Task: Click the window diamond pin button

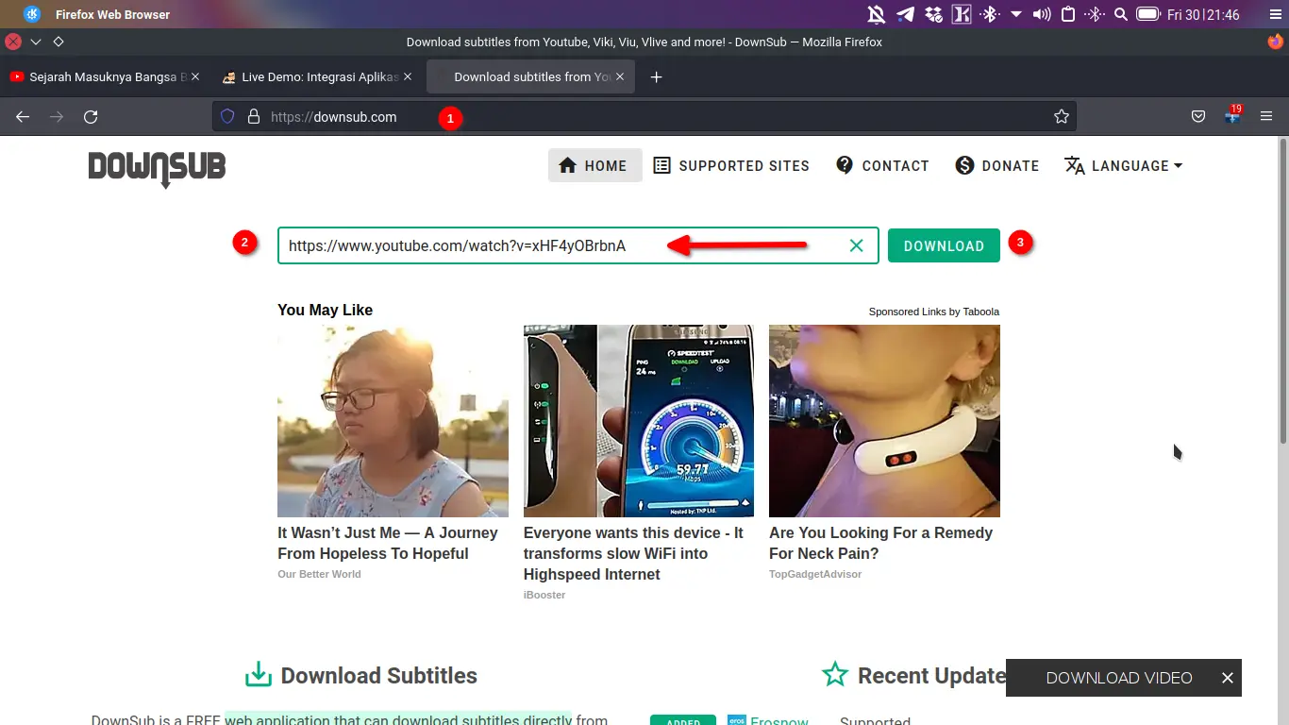Action: pyautogui.click(x=59, y=42)
